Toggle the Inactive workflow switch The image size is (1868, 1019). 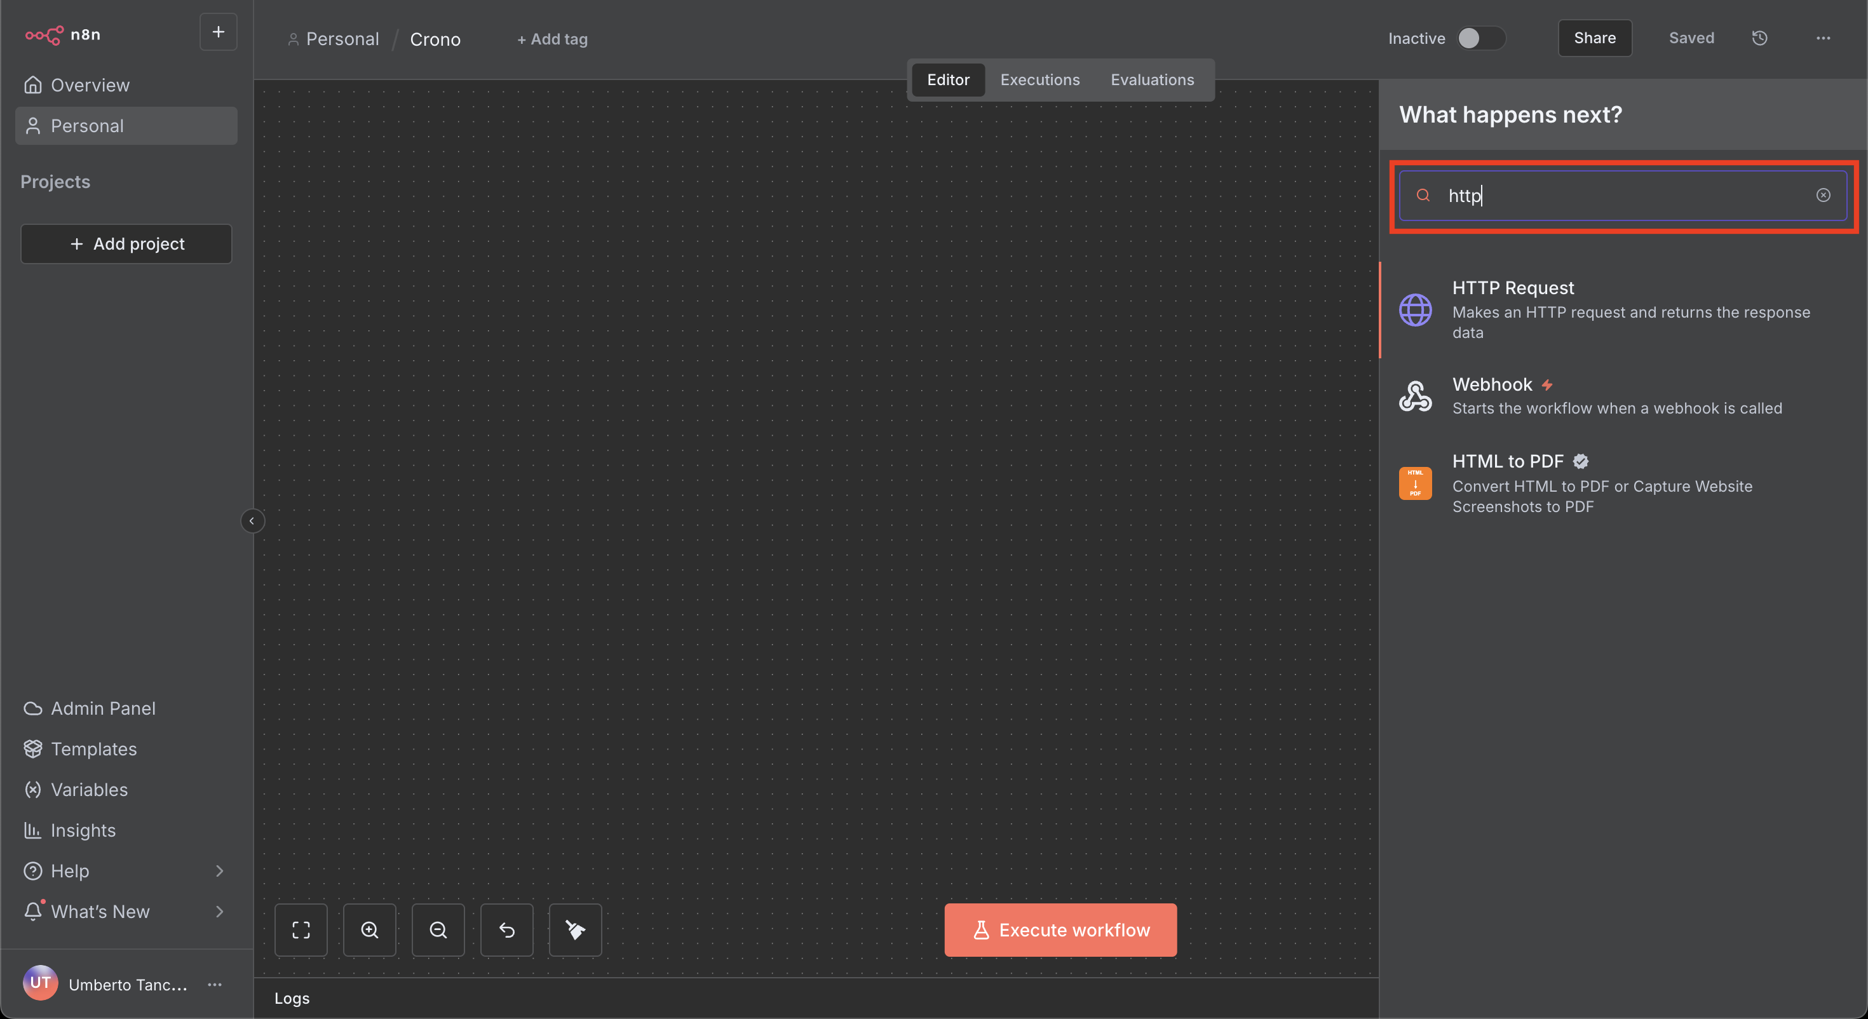[x=1481, y=37]
